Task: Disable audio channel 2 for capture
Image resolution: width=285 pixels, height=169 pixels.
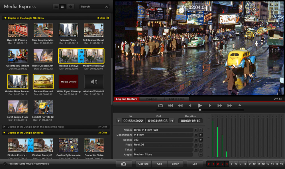Action: click(x=218, y=164)
